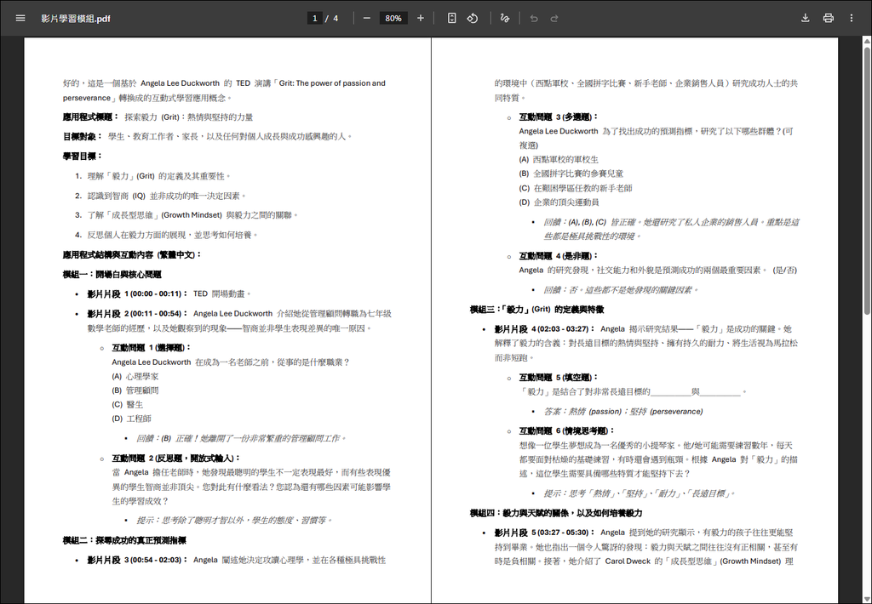872x604 pixels.
Task: Switch to fit-to-page view
Action: pos(452,18)
